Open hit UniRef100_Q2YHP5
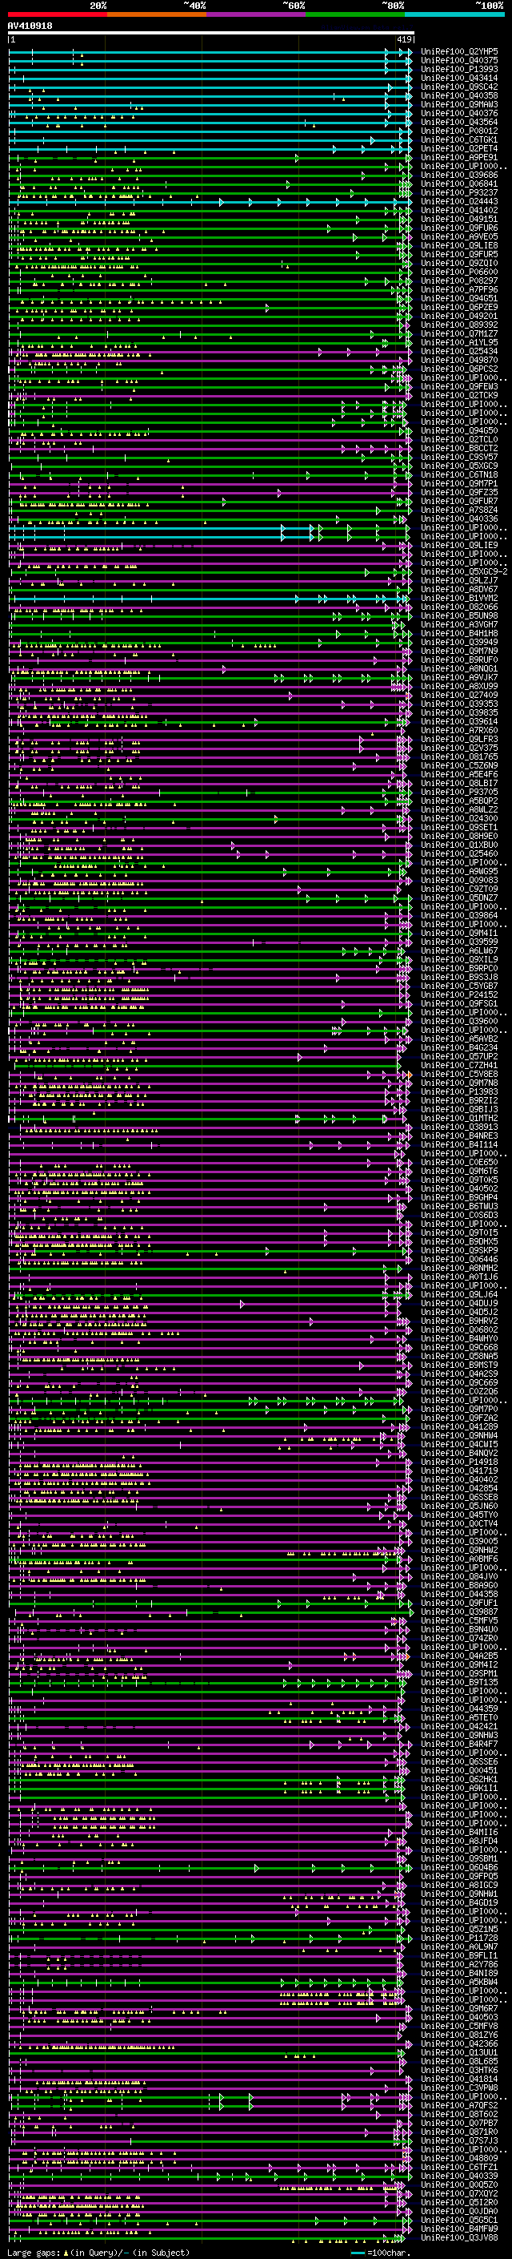 point(459,52)
